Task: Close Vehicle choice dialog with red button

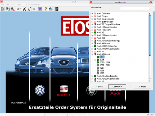Action: click(x=151, y=2)
